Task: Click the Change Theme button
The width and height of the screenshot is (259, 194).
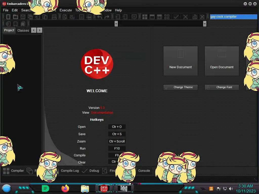Action: coord(181,87)
